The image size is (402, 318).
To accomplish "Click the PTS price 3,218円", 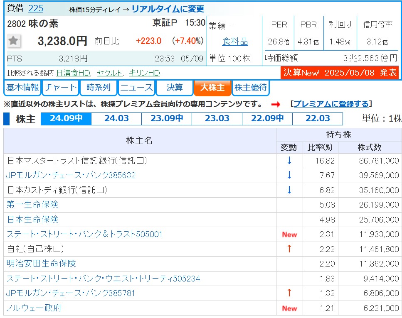I will tap(73, 59).
